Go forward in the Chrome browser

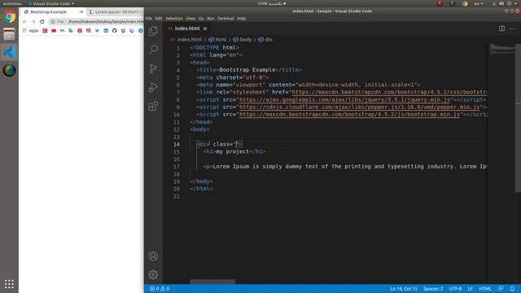33,22
